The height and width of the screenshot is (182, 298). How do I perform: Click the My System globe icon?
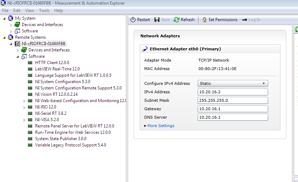click(x=11, y=18)
